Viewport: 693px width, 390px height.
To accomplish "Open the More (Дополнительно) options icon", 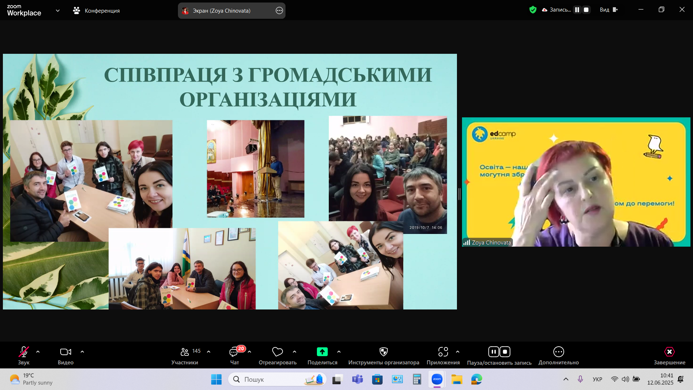I will (558, 352).
